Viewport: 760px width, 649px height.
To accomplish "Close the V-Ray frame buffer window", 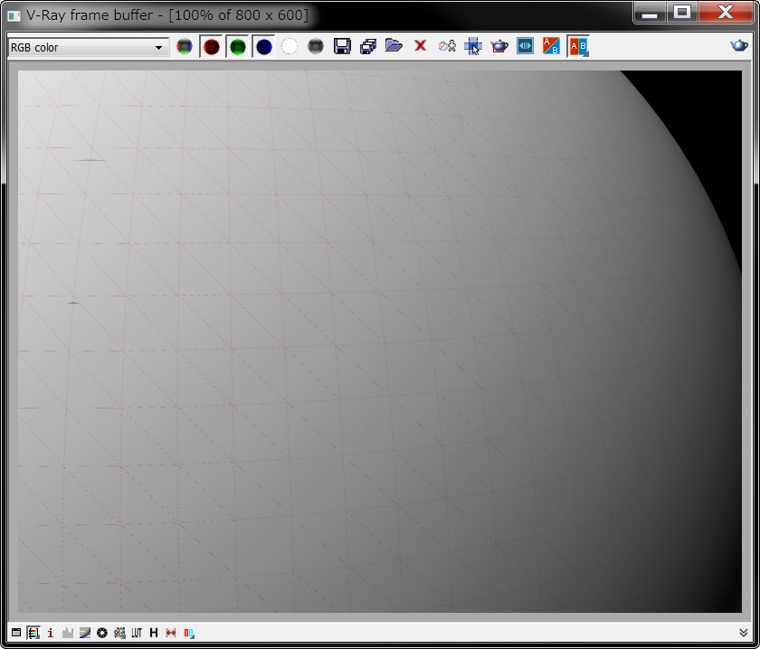I will (726, 13).
